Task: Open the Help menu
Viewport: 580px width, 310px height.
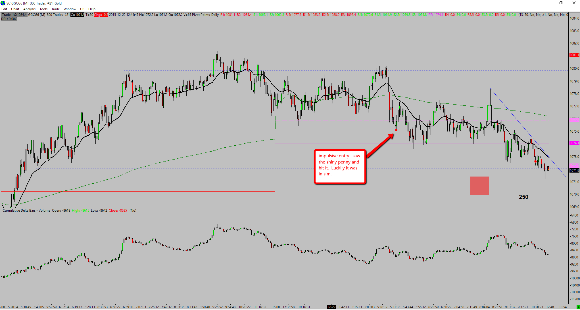Action: pos(92,9)
